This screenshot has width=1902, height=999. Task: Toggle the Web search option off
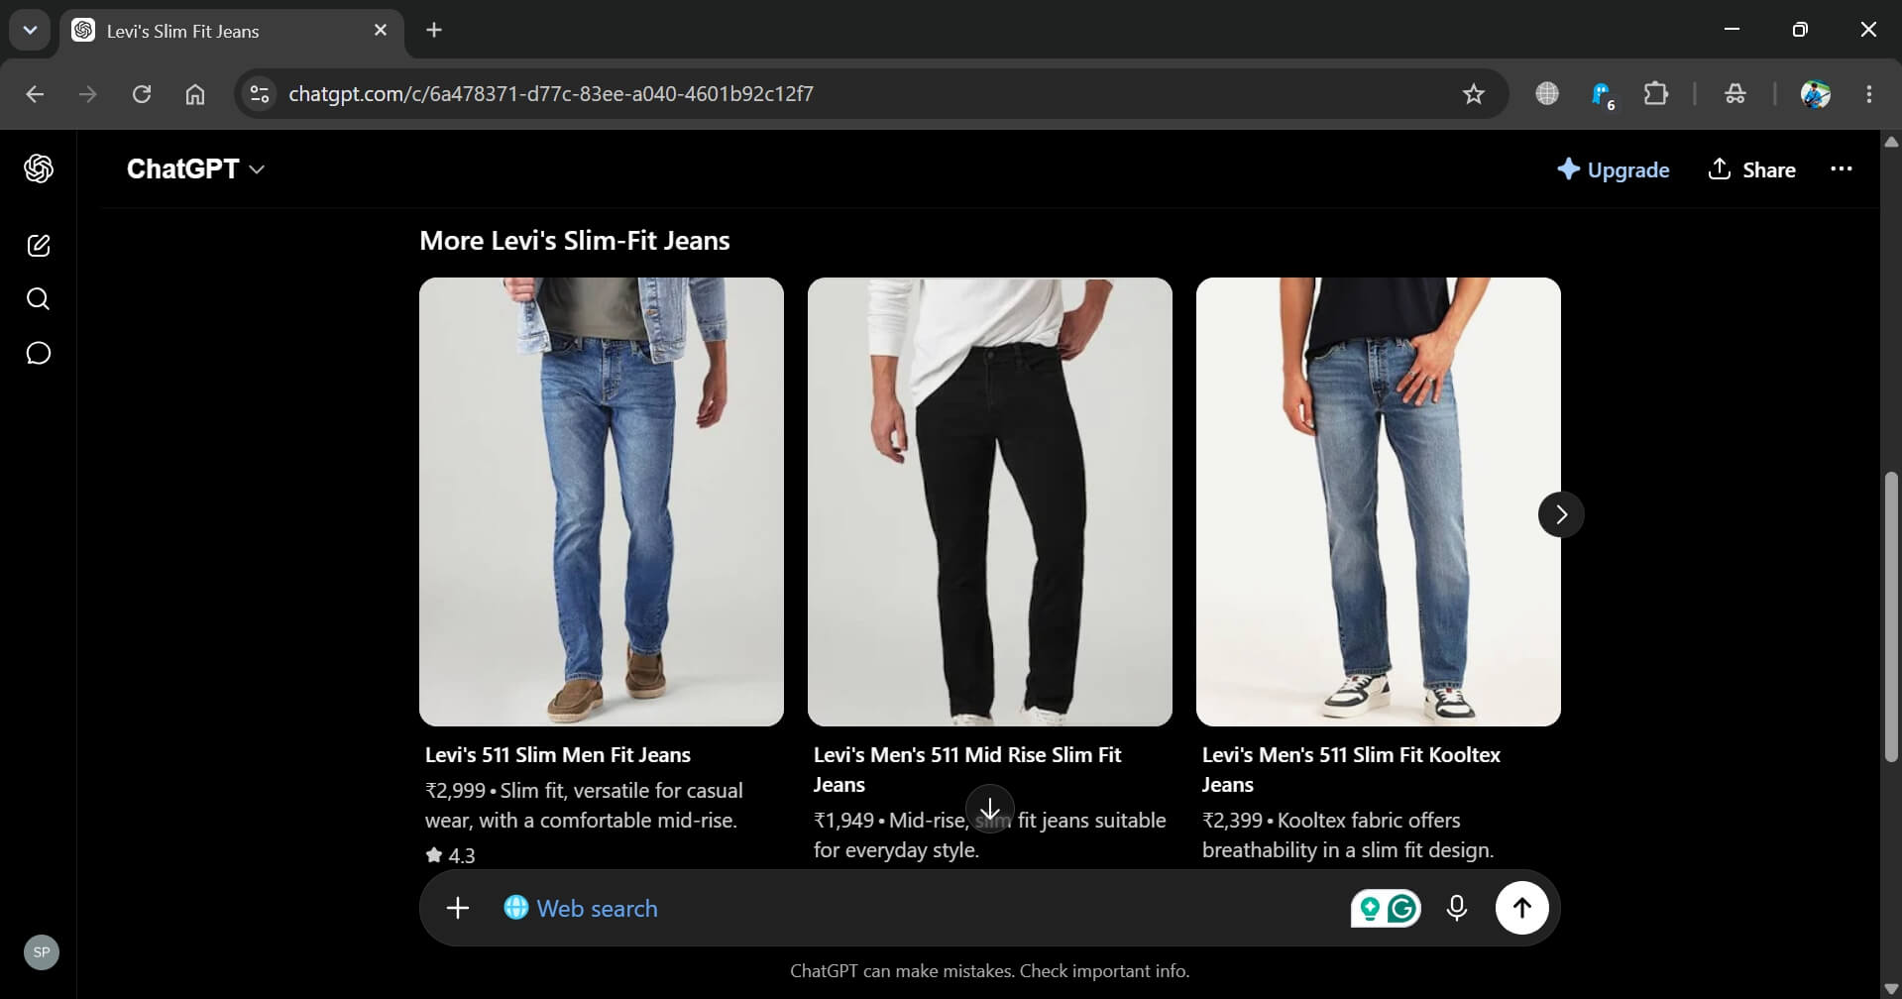(581, 908)
